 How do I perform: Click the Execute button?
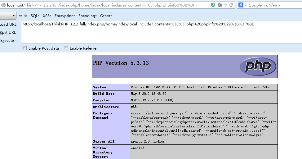pos(7,41)
